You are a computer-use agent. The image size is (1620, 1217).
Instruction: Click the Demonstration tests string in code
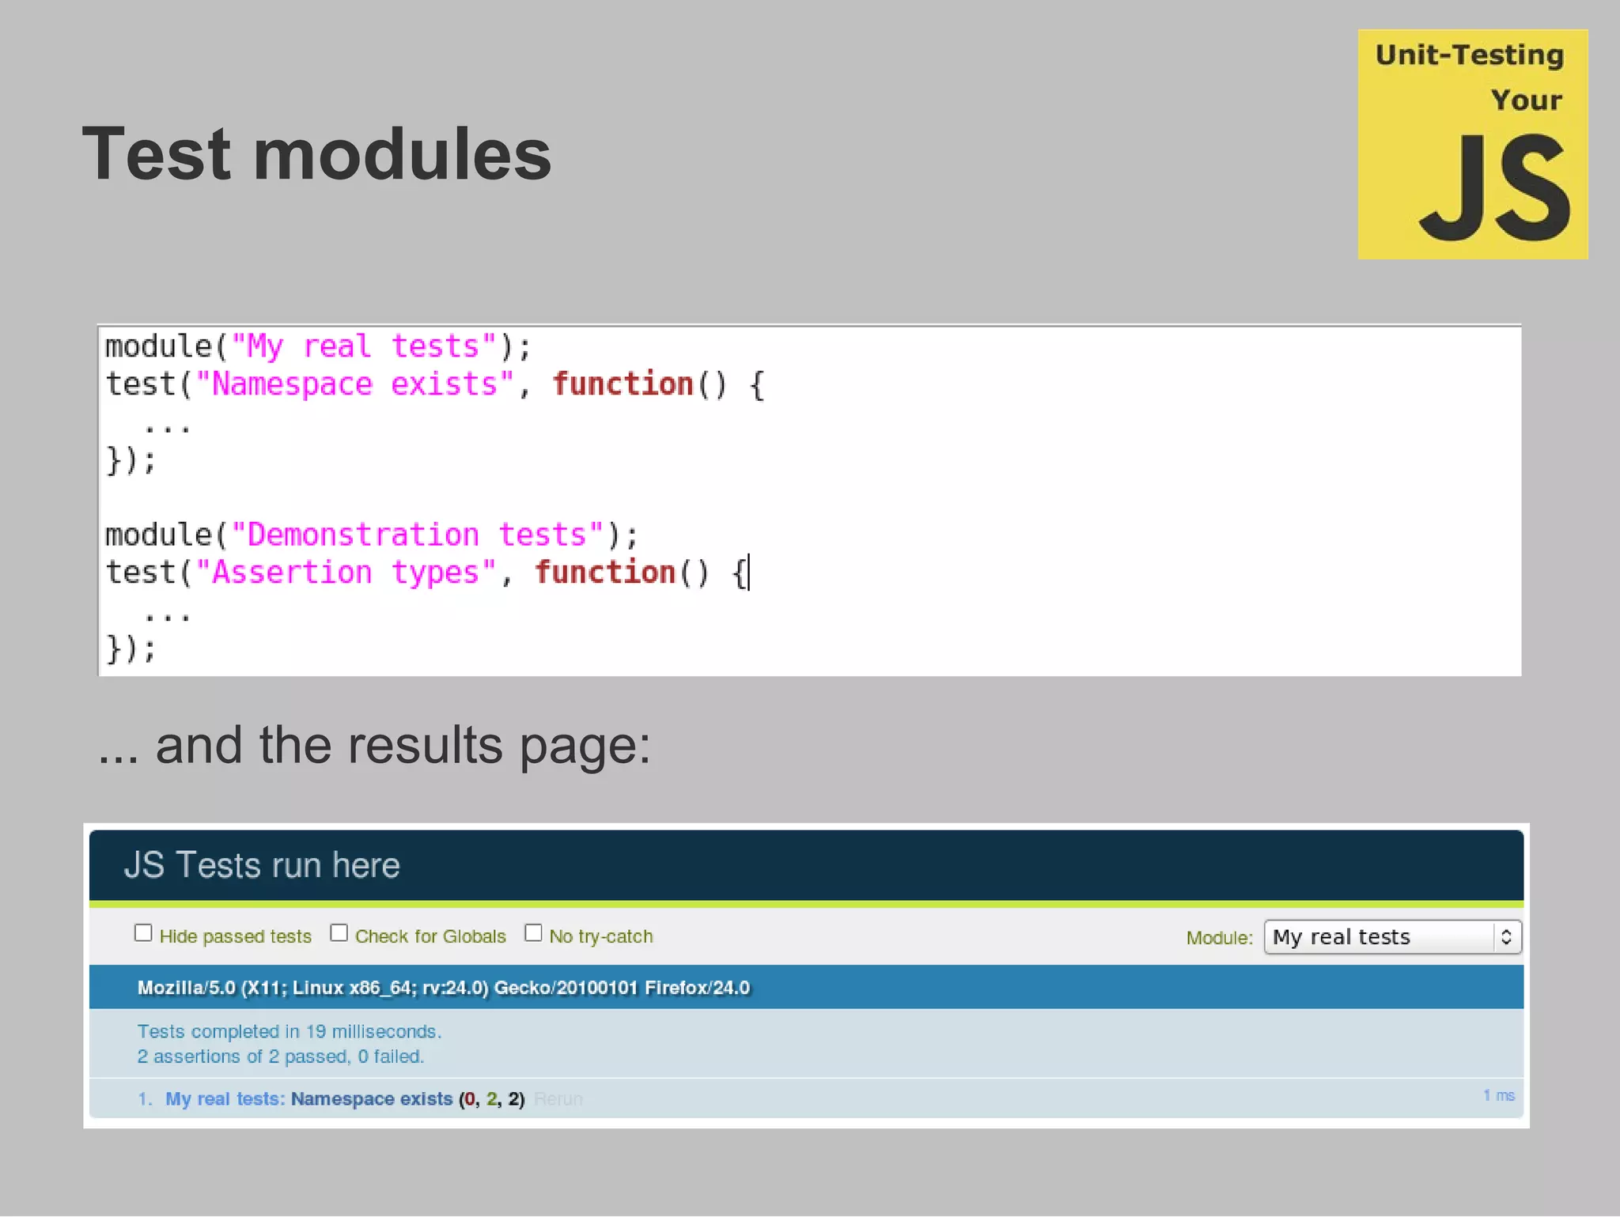pyautogui.click(x=417, y=535)
